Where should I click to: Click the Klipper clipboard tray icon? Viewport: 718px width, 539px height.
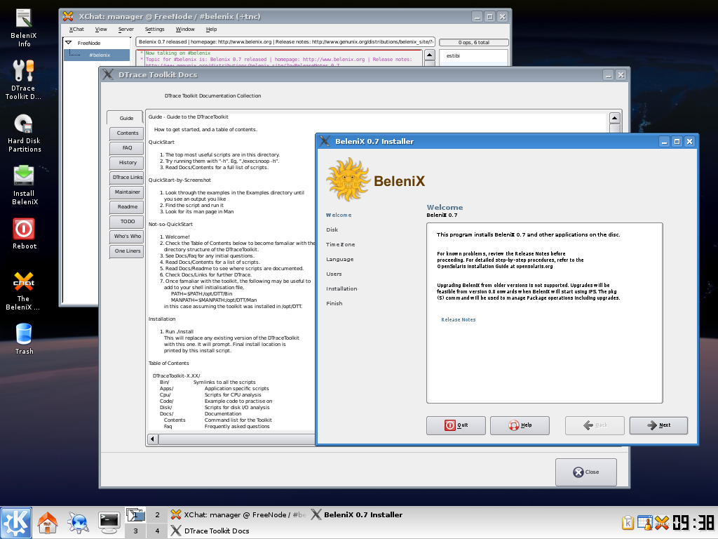[628, 522]
